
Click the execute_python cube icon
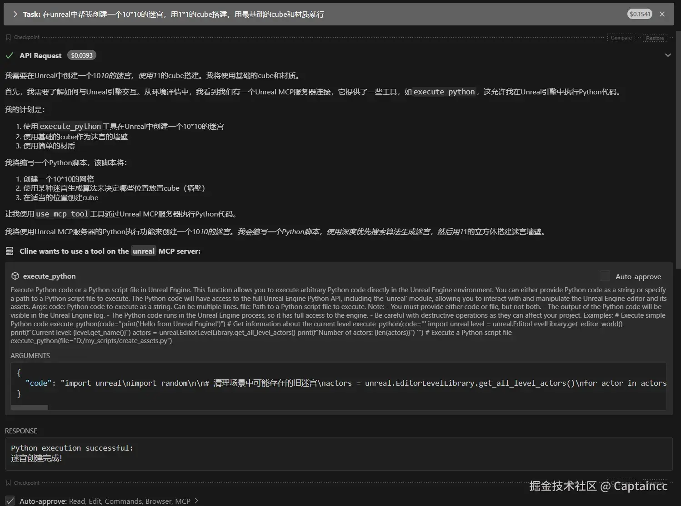point(15,276)
